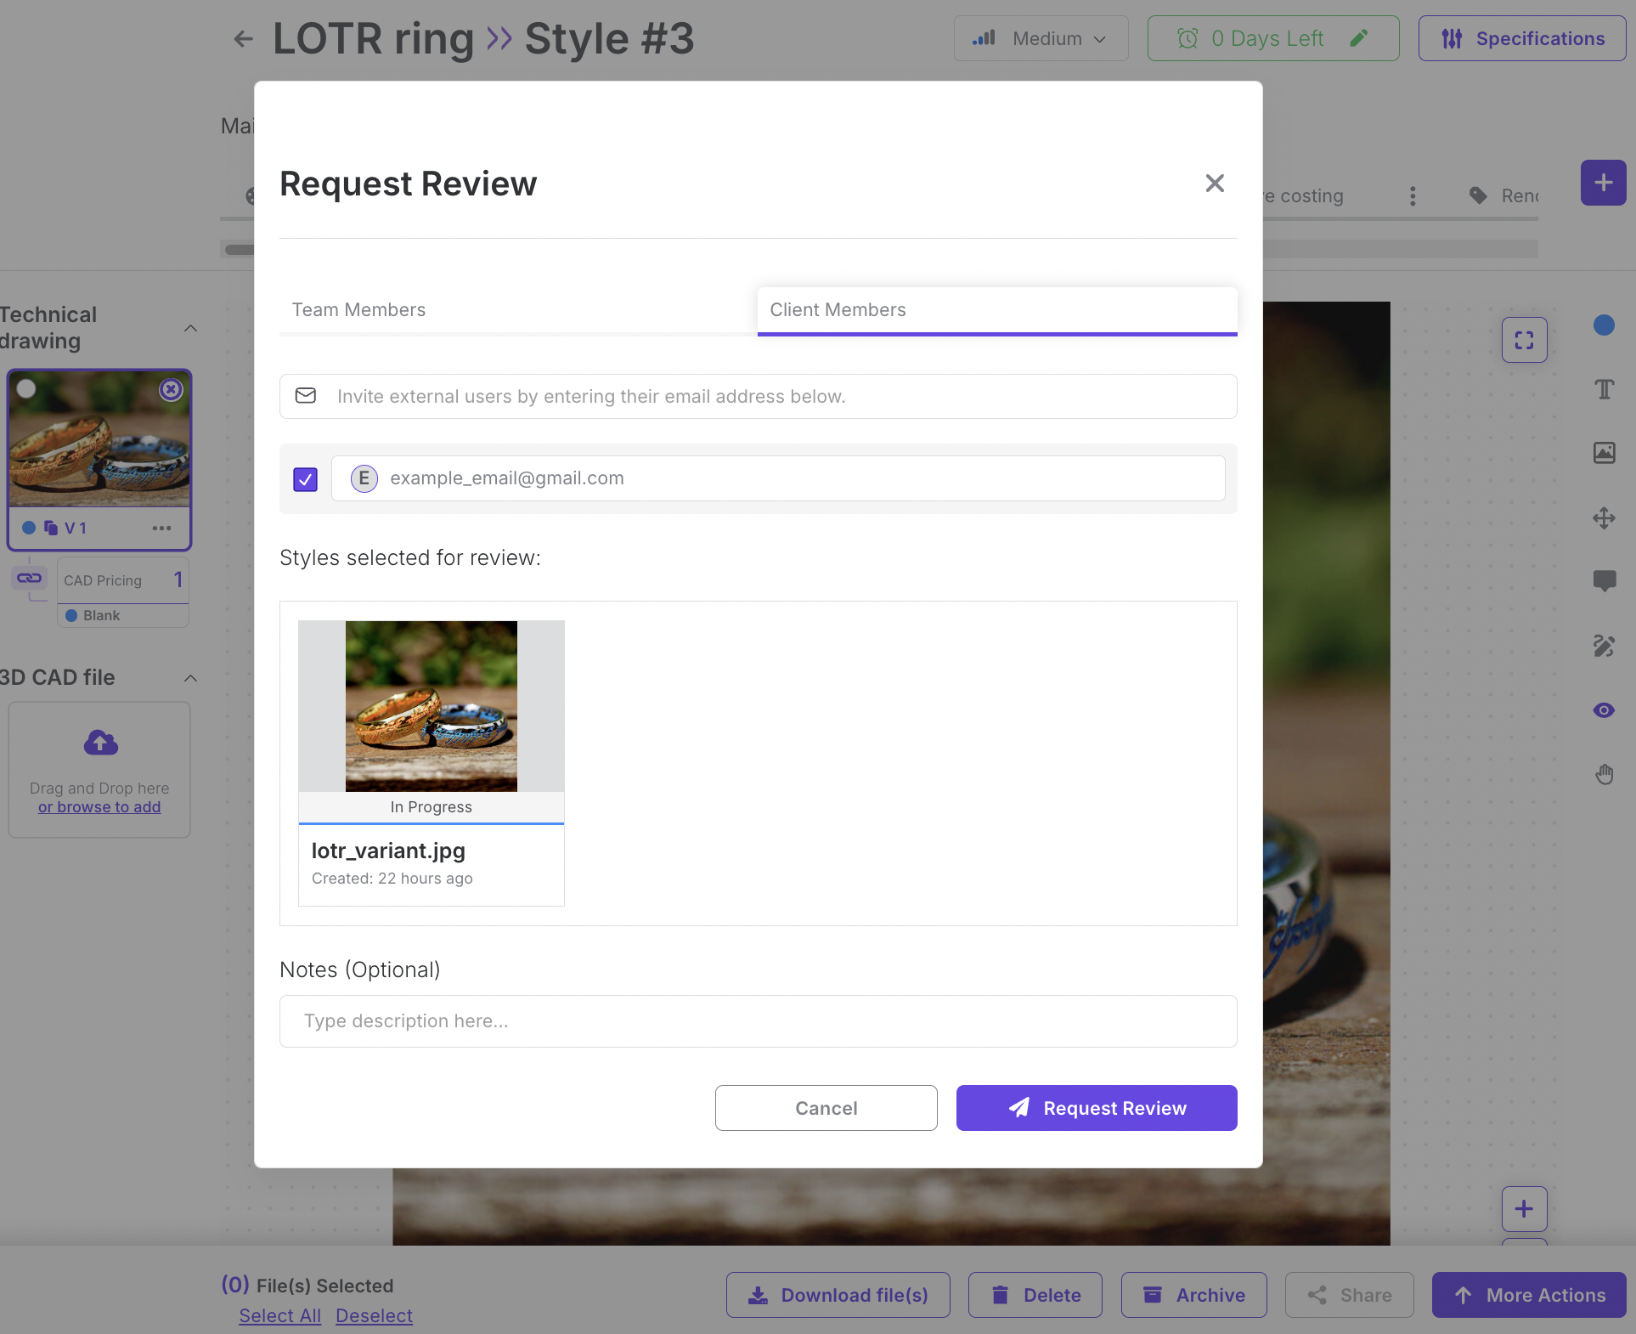Screen dimensions: 1636x1334
Task: Select the move arrows tool
Action: pos(1604,517)
